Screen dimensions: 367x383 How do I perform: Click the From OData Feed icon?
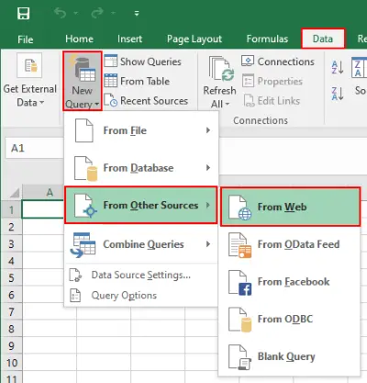pos(240,245)
